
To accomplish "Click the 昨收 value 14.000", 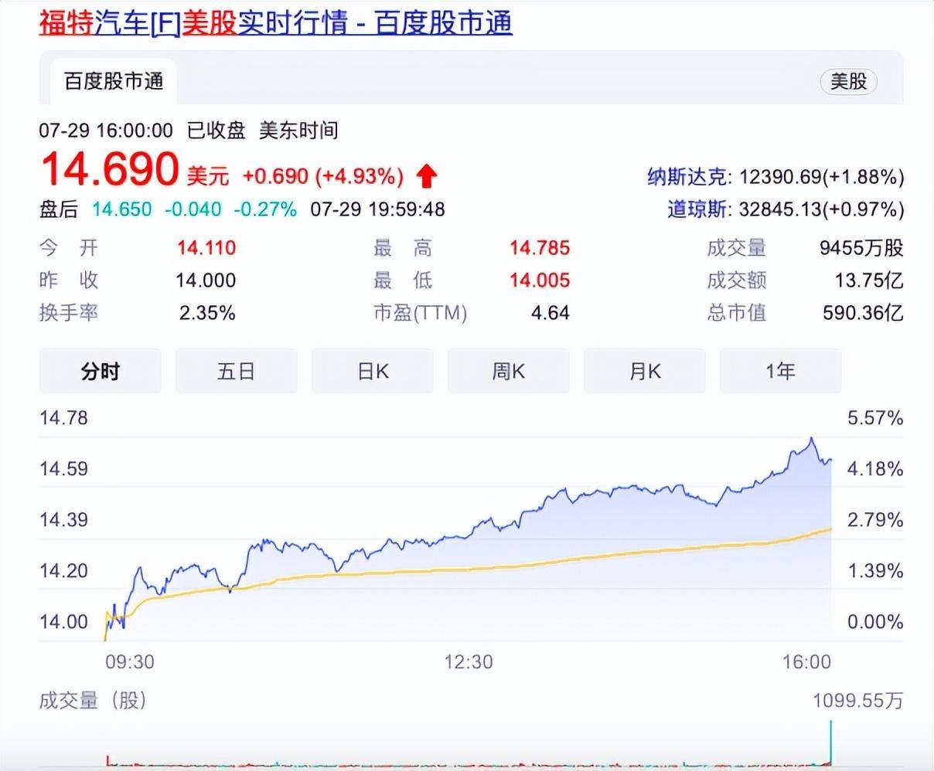I will click(x=206, y=280).
